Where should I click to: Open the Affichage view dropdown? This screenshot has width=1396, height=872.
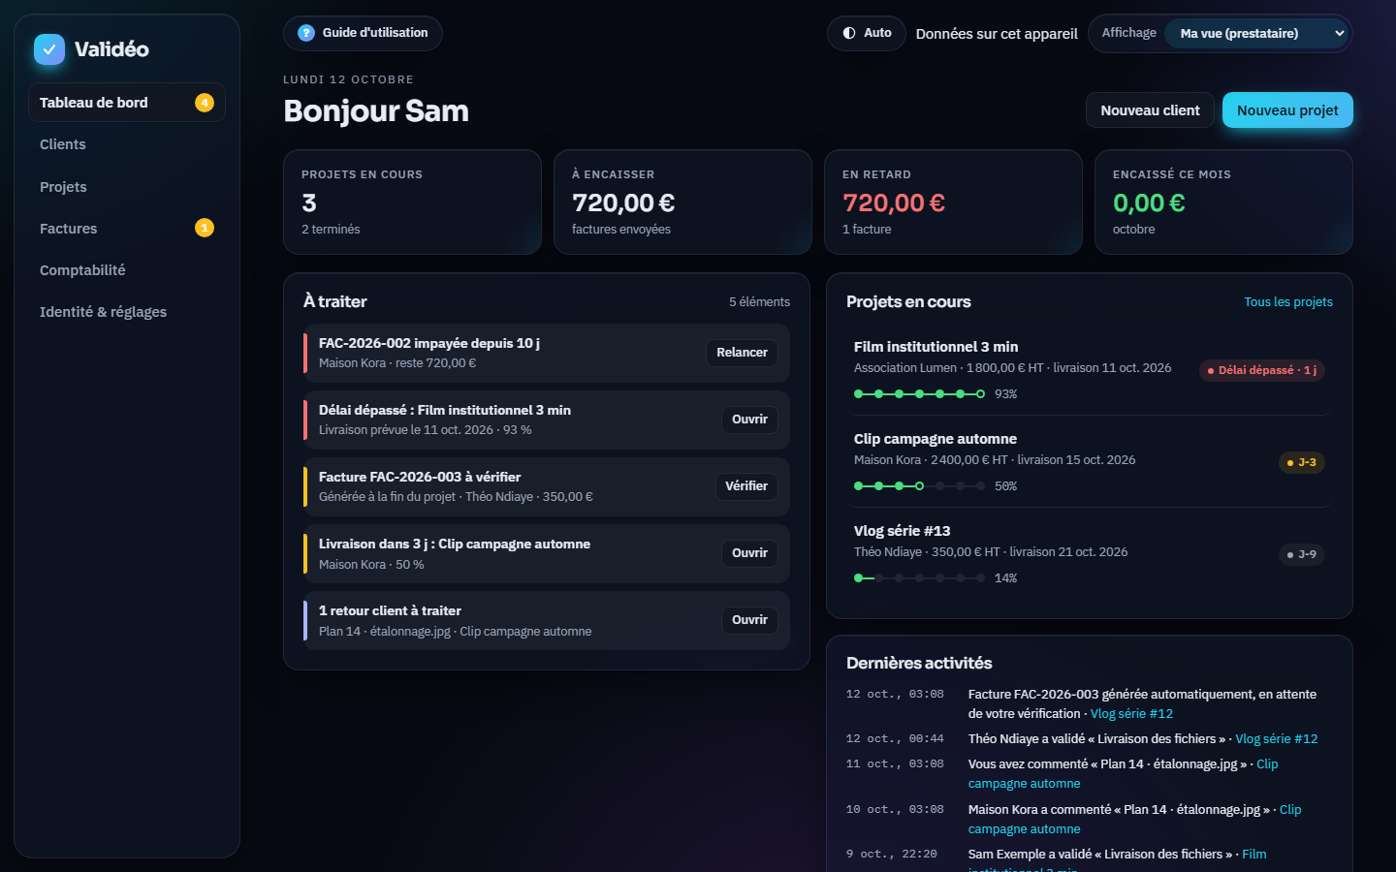1257,33
